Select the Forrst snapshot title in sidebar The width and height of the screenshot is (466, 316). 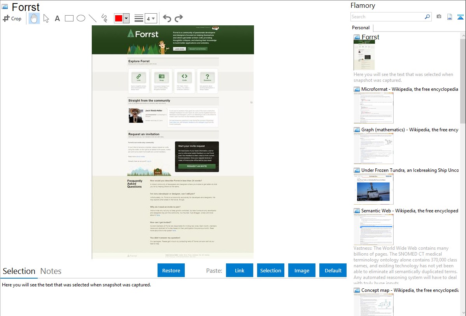tap(370, 37)
